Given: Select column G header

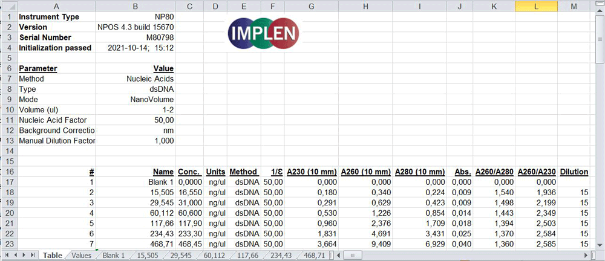Looking at the screenshot, I should [310, 5].
